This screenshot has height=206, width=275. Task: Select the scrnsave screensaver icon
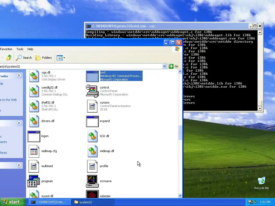(92, 181)
